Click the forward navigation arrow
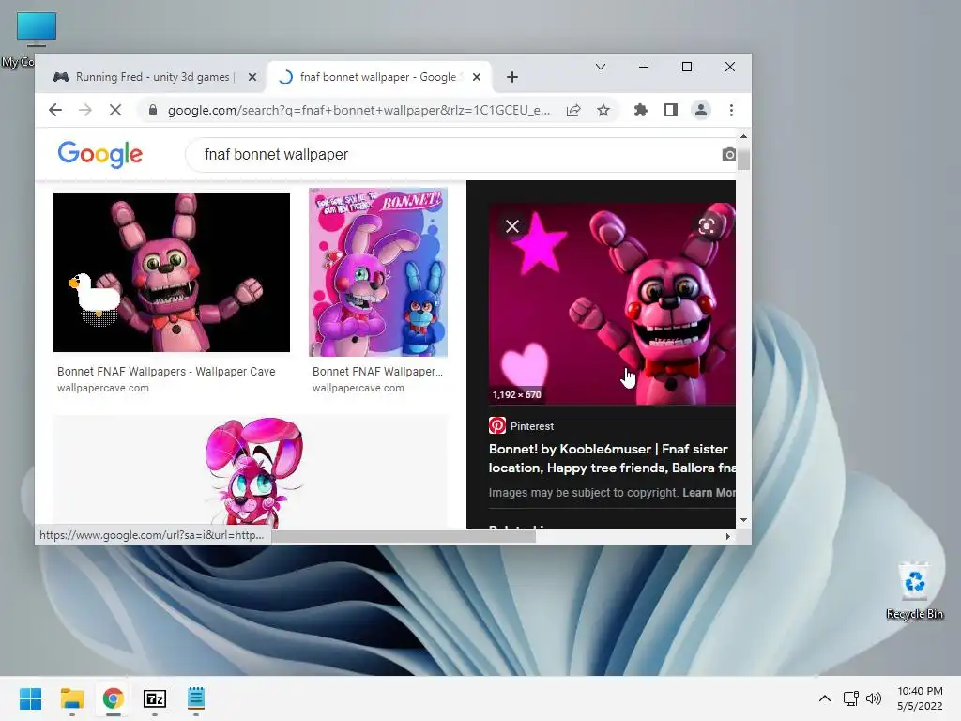This screenshot has height=721, width=961. coord(85,111)
